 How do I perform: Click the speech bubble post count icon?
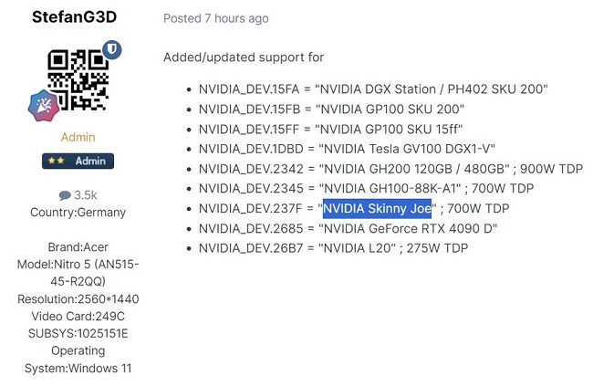click(x=65, y=195)
